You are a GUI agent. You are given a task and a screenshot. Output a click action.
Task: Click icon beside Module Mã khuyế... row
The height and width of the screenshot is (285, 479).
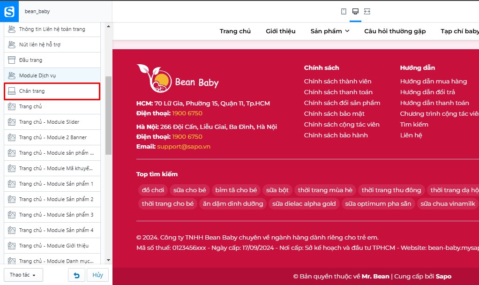(x=12, y=168)
